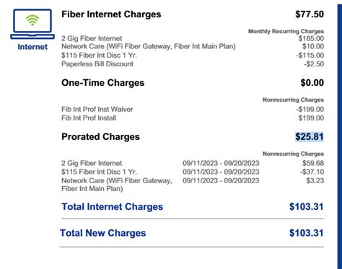The width and height of the screenshot is (342, 269).
Task: Click the Fib Int Prof Install $199.00 amount
Action: 311,118
